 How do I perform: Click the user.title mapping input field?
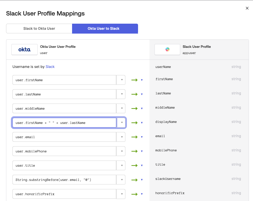tap(64, 165)
